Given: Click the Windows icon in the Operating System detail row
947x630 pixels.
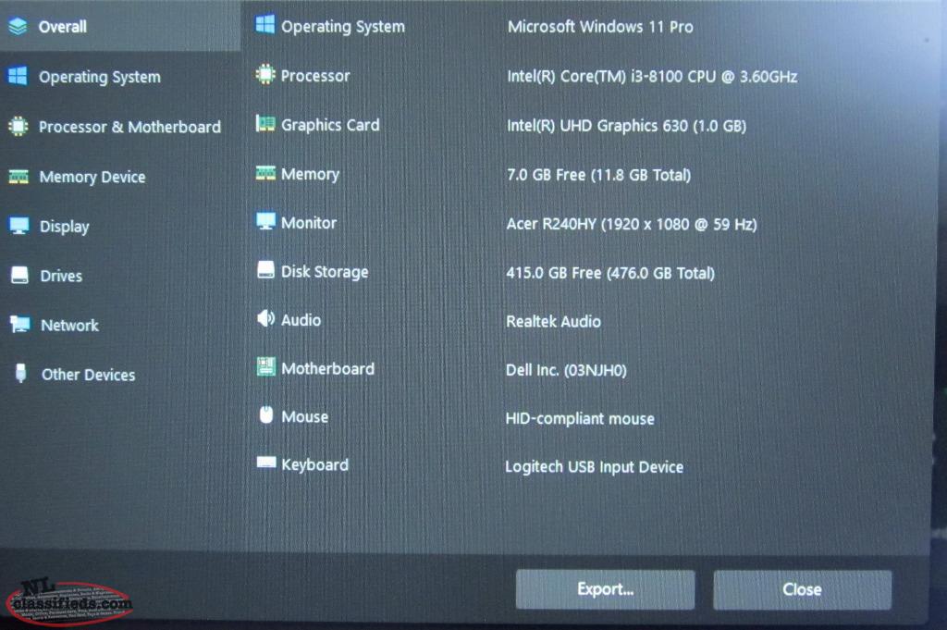Looking at the screenshot, I should pos(265,25).
